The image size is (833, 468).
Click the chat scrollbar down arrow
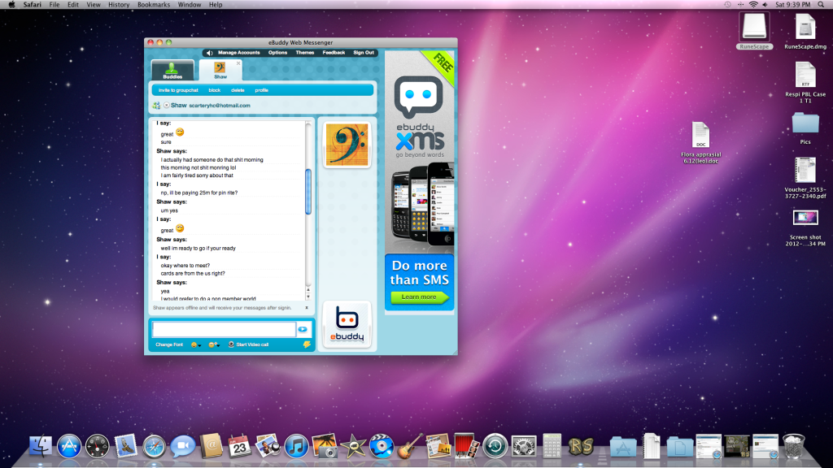click(308, 296)
